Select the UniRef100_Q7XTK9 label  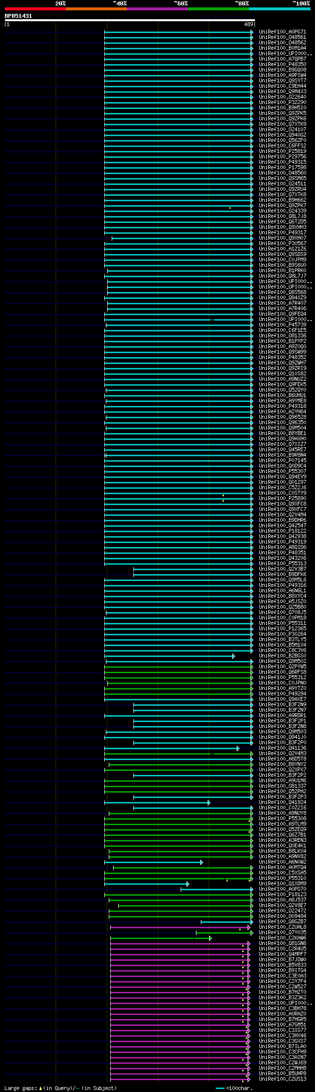point(283,124)
